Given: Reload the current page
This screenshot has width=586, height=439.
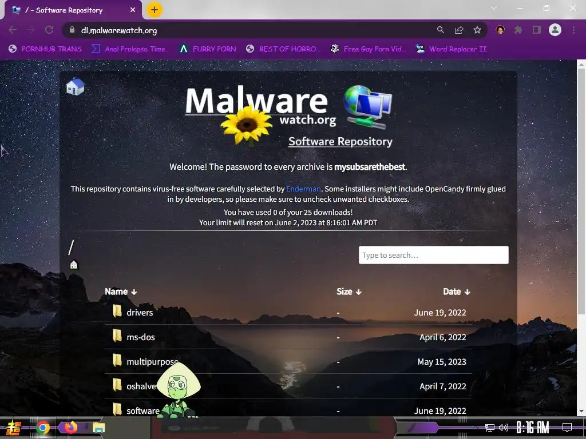Looking at the screenshot, I should point(49,30).
